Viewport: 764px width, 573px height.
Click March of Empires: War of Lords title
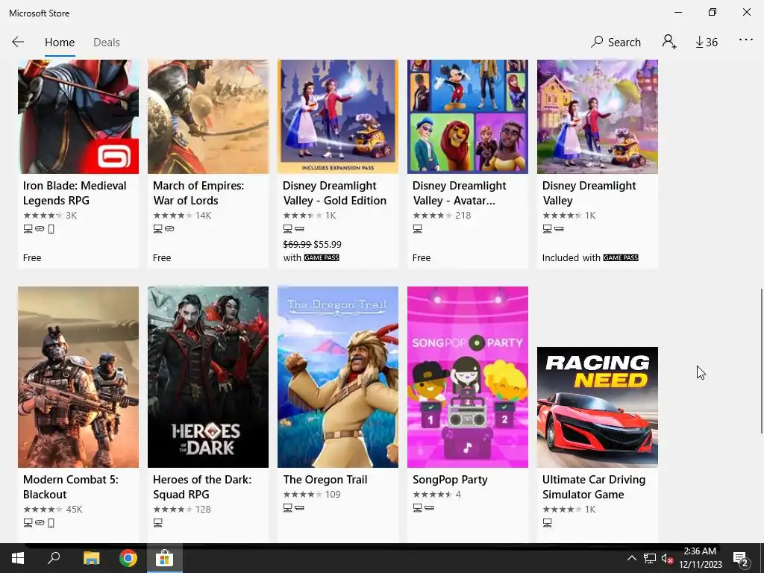pyautogui.click(x=198, y=193)
